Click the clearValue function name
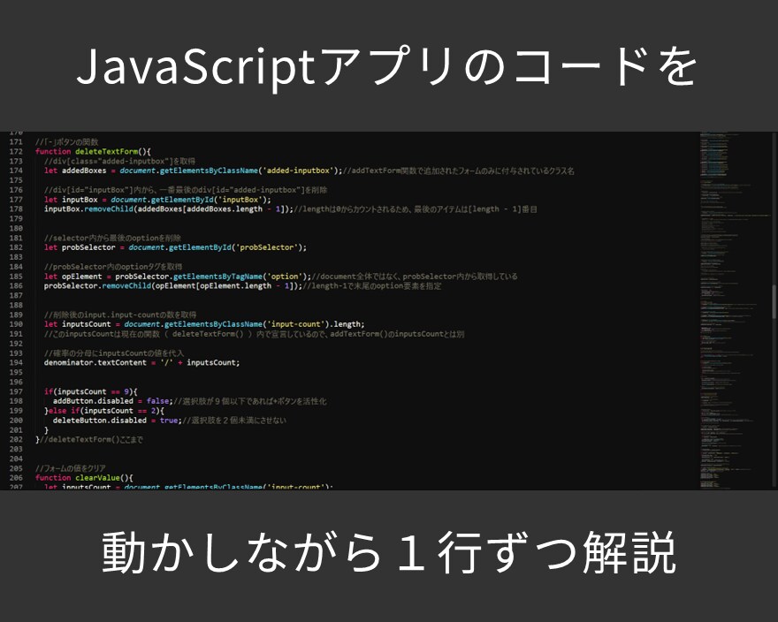This screenshot has height=622, width=778. pyautogui.click(x=99, y=478)
